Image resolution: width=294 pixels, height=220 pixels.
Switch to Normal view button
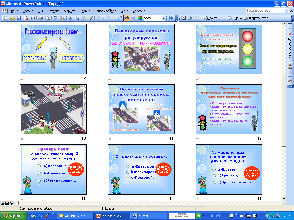[x=2, y=203]
